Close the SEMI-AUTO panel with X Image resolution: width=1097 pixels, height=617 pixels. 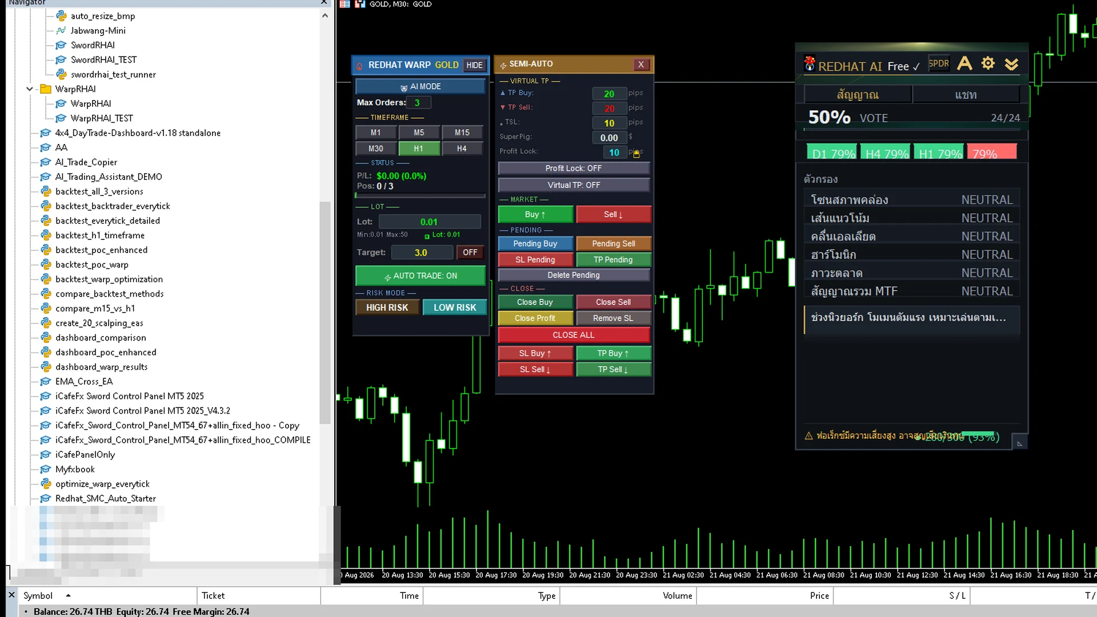641,65
